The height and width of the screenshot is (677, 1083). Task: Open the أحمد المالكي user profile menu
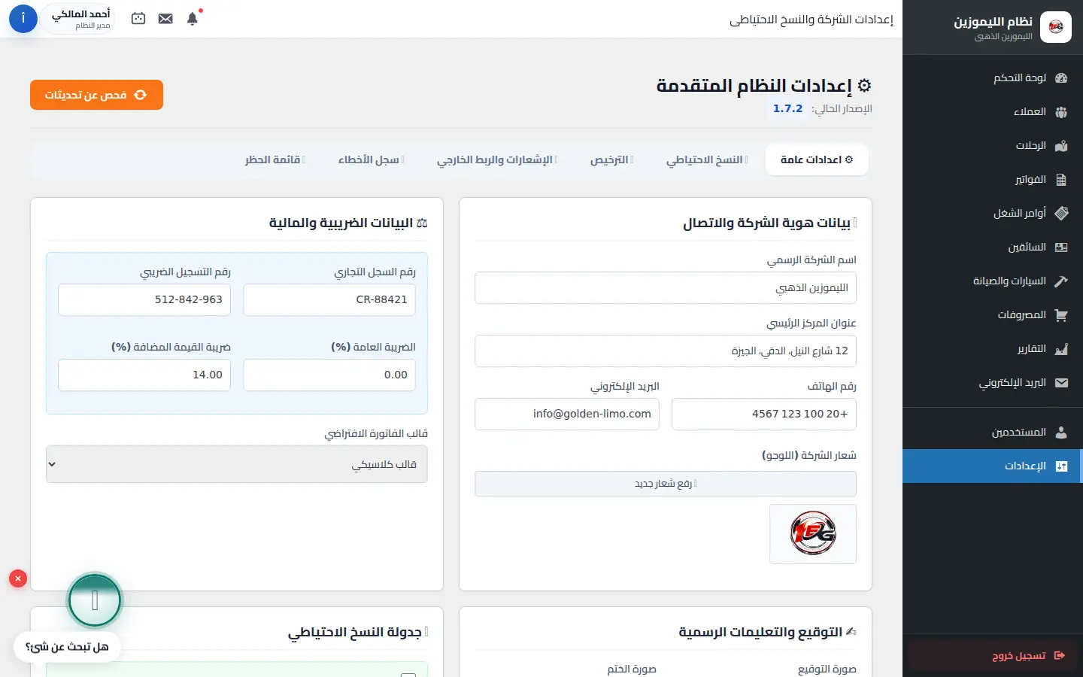click(80, 19)
